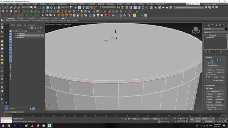
Task: Select Vertex sub-object mode icon
Action: tap(209, 60)
